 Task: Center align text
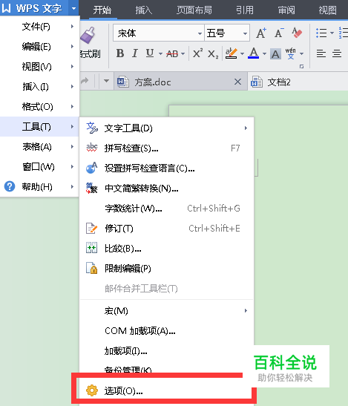point(337,54)
